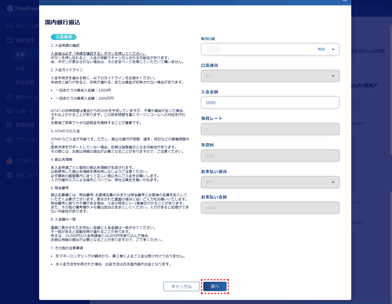Expand the top-right header dropdown arrow
The image size is (392, 304).
click(383, 8)
